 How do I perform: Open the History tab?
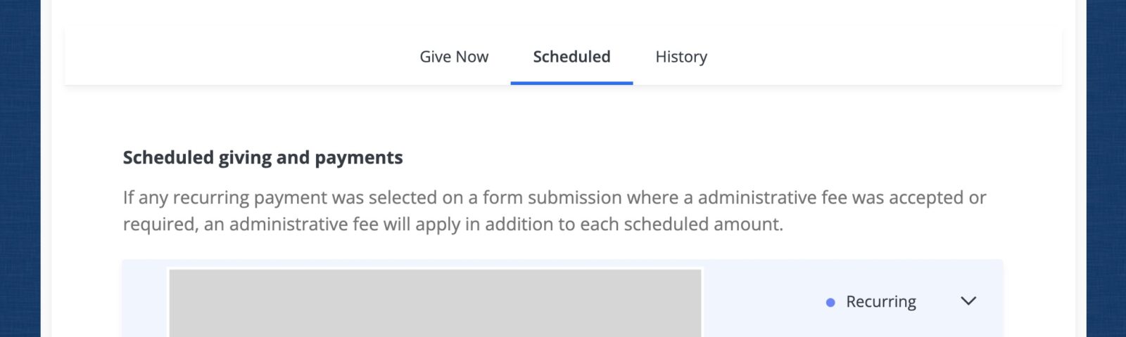pos(681,57)
